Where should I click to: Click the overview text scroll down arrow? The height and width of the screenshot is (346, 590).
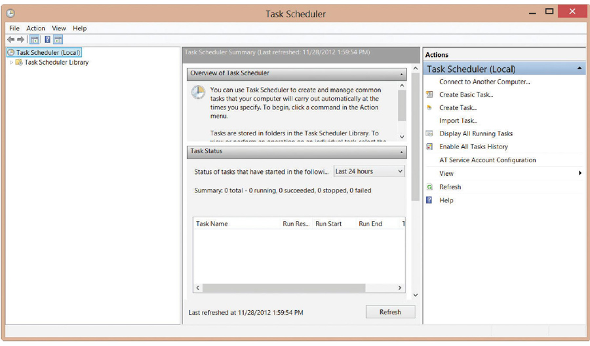click(402, 137)
